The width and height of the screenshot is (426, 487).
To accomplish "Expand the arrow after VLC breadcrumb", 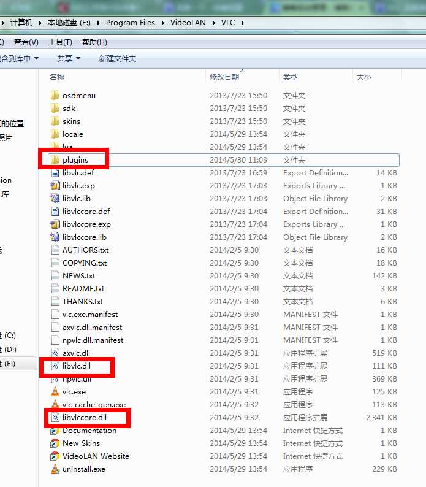I will coord(242,23).
